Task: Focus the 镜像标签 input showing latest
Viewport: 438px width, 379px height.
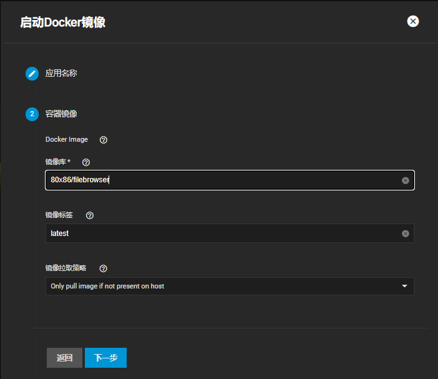Action: point(230,233)
